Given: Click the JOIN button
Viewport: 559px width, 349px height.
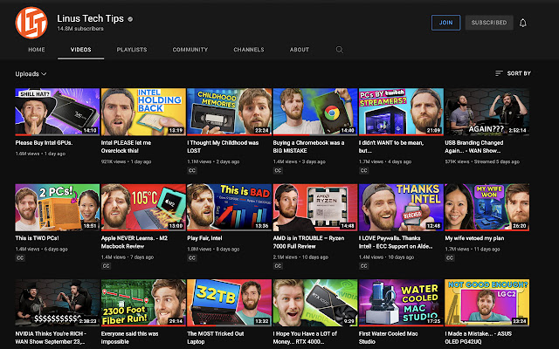Looking at the screenshot, I should click(x=445, y=23).
